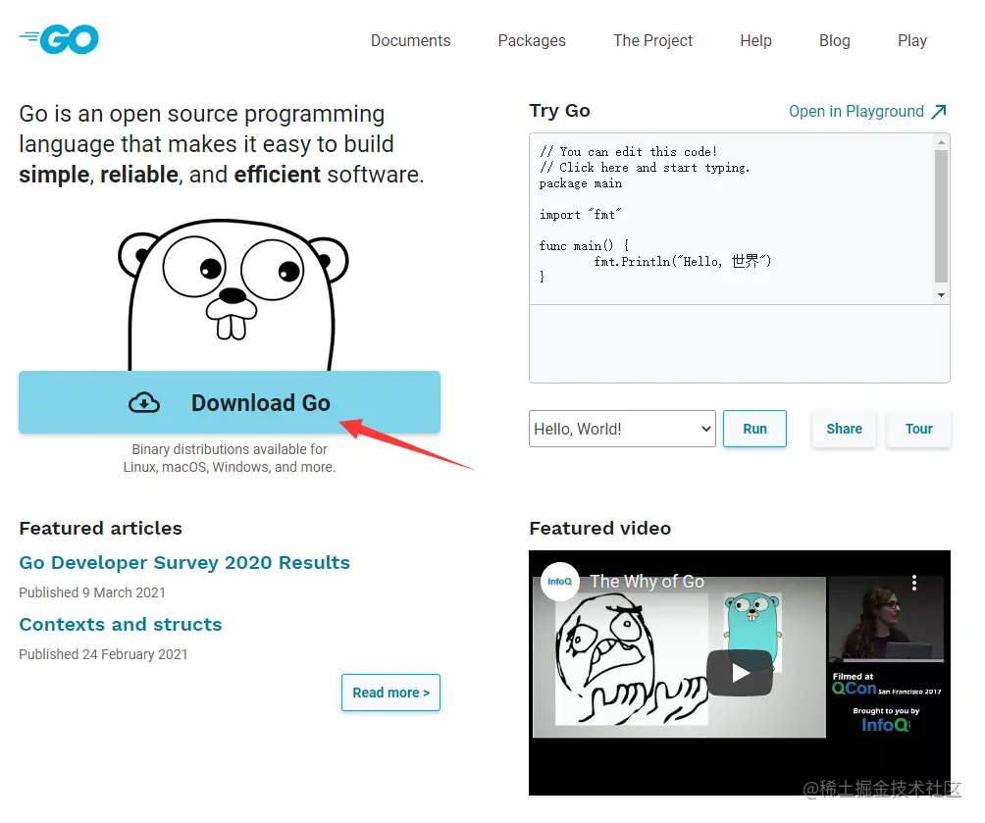Click the 'Try Go' heading
Viewport: 985px width, 823px height.
[560, 111]
